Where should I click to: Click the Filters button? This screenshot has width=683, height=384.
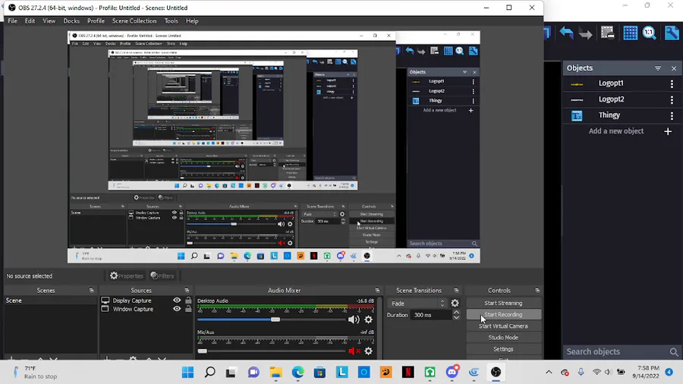[162, 275]
